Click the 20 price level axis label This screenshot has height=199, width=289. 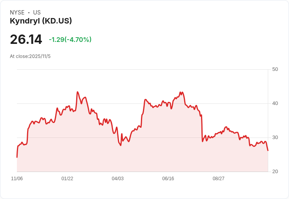click(275, 172)
